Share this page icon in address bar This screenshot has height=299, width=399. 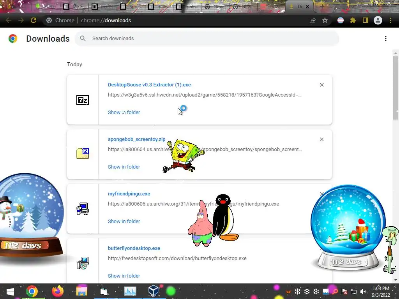tap(312, 20)
